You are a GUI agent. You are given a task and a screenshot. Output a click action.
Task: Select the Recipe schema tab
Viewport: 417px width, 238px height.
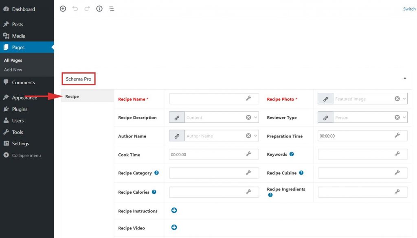[72, 97]
